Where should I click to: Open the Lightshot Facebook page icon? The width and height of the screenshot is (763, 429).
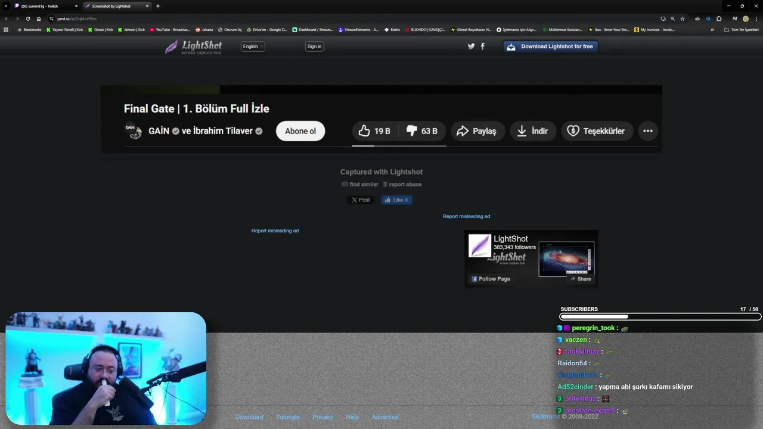(482, 46)
